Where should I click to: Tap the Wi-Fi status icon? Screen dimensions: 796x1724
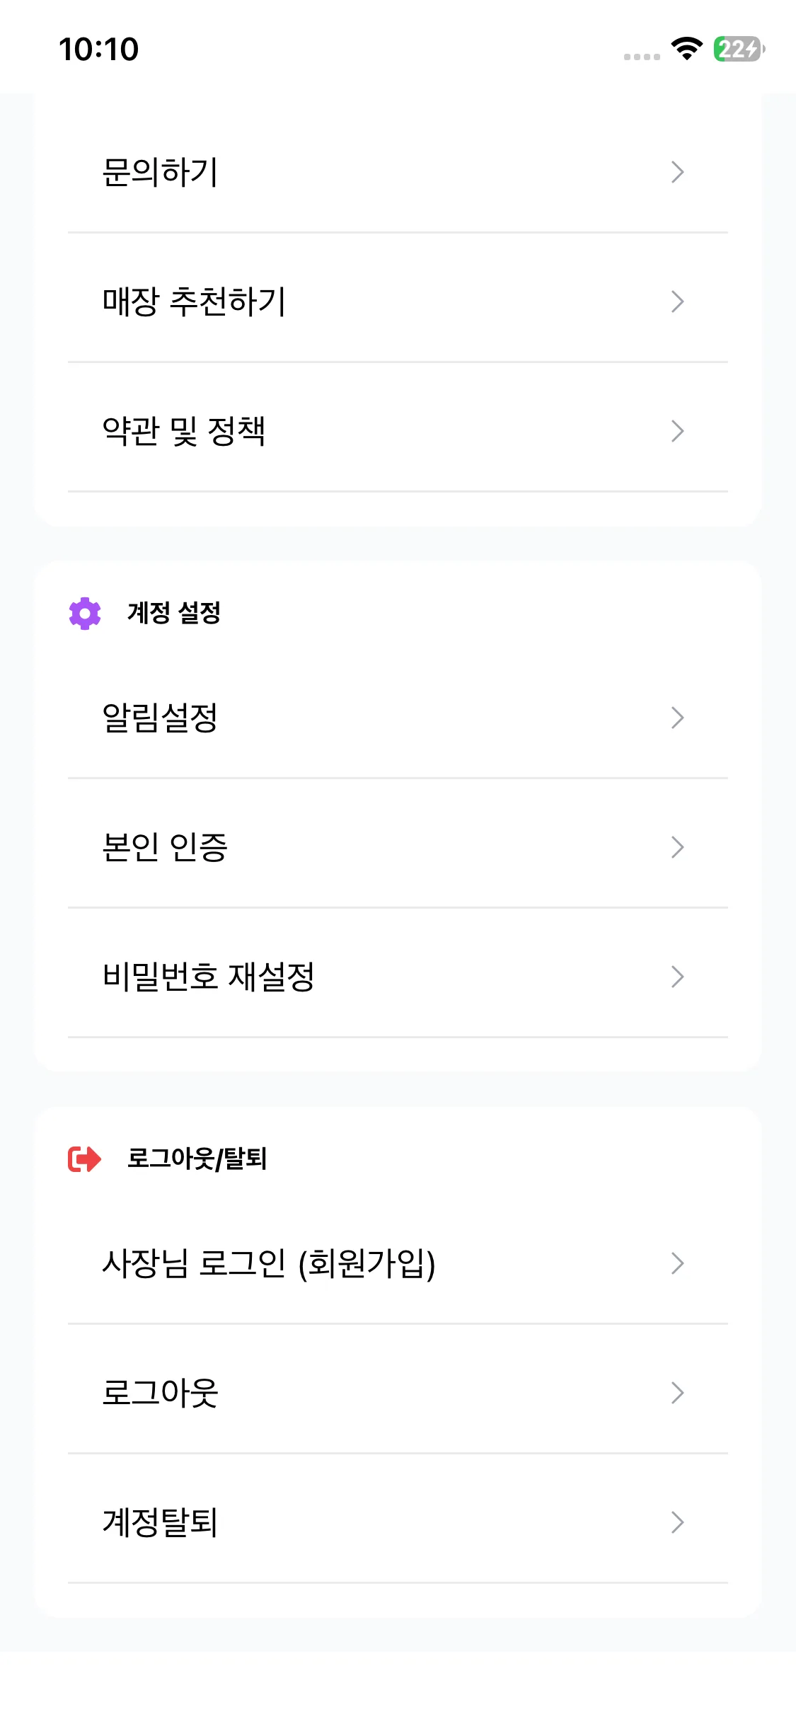pos(686,49)
